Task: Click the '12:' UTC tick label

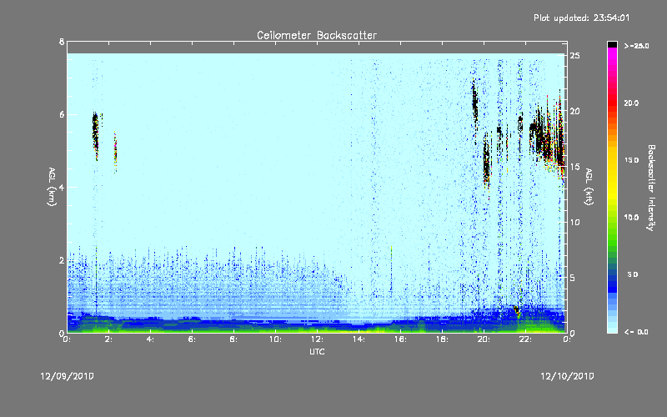Action: (318, 339)
